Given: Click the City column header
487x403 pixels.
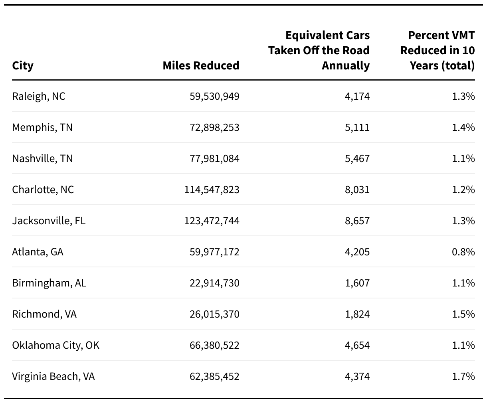Looking at the screenshot, I should (x=23, y=65).
